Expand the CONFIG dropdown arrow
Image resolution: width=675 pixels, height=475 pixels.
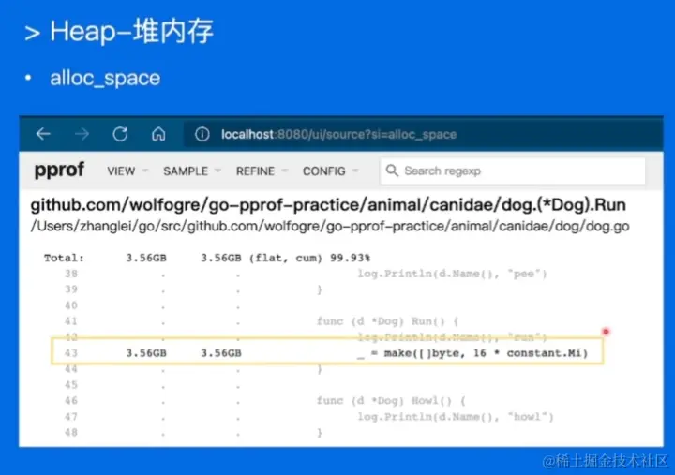click(x=355, y=171)
